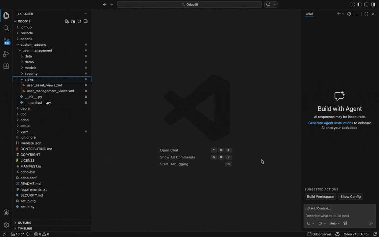Send the chat message with arrow icon
The width and height of the screenshot is (379, 237).
click(371, 224)
